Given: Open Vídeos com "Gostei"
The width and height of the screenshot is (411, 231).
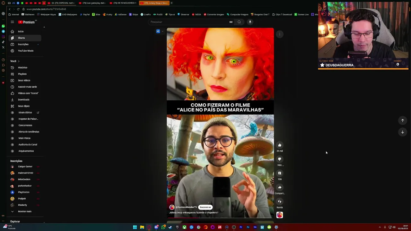Looking at the screenshot, I should [25, 93].
